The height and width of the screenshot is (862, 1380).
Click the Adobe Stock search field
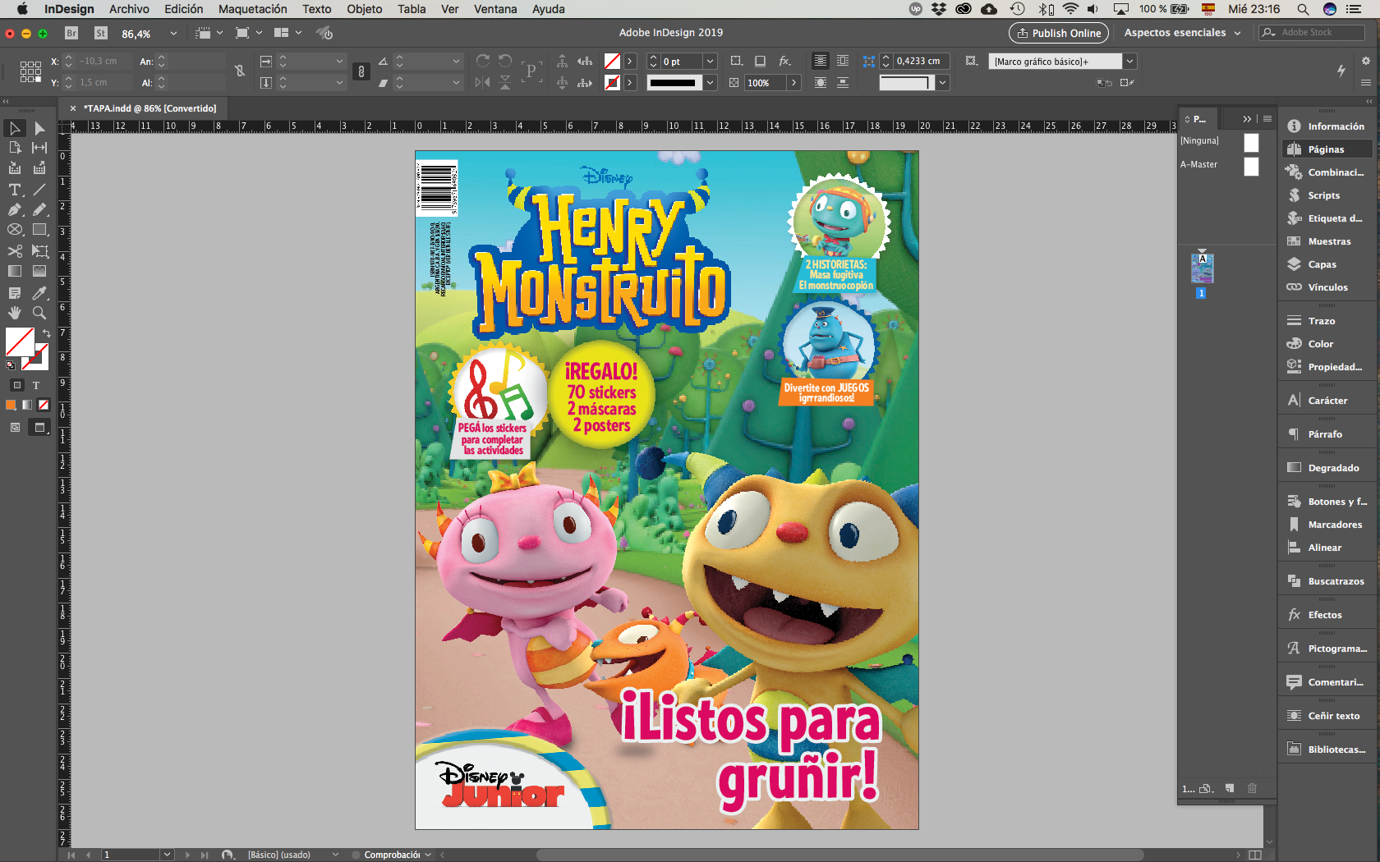click(x=1312, y=32)
